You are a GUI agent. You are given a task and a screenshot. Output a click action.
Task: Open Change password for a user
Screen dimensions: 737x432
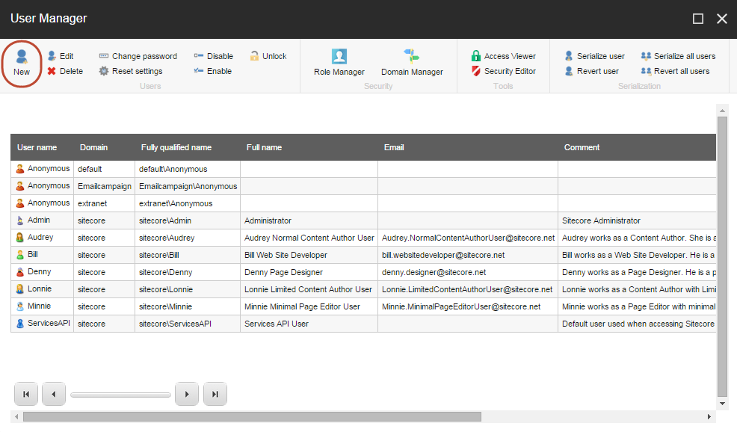coord(138,55)
